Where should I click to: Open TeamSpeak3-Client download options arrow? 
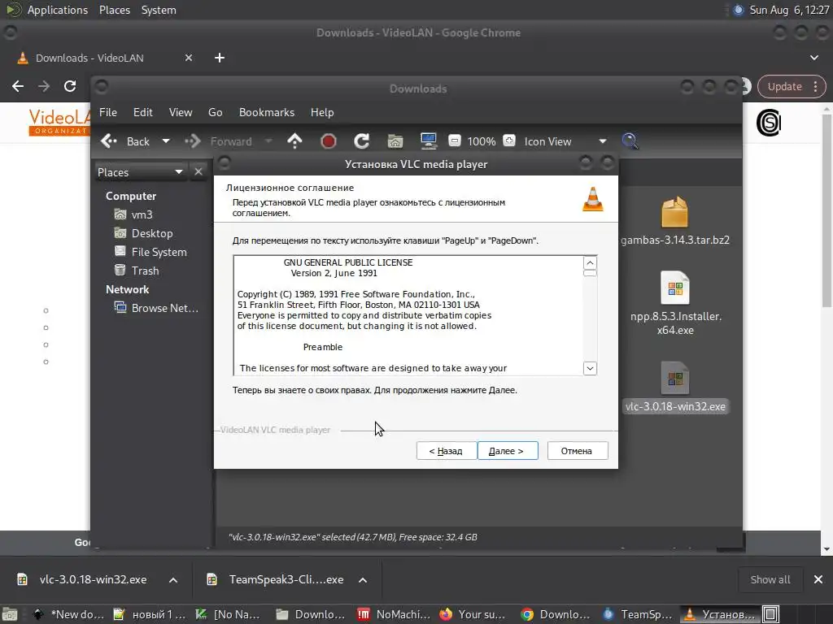363,580
